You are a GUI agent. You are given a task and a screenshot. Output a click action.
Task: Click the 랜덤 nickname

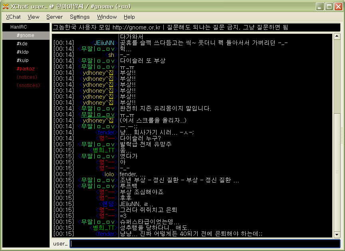coord(108,204)
